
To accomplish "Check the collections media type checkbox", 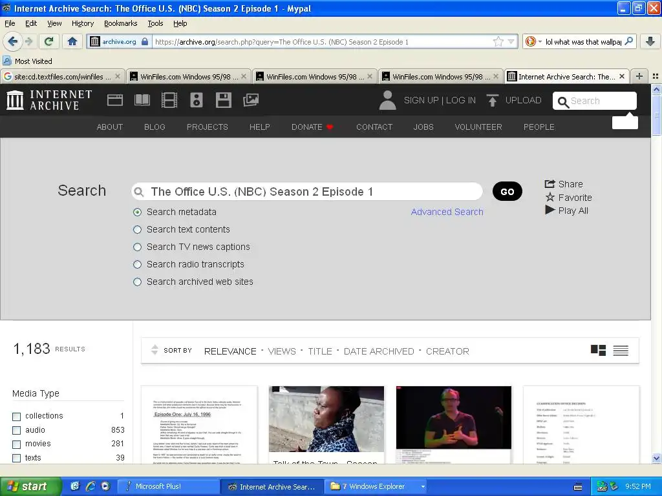I will tap(16, 417).
